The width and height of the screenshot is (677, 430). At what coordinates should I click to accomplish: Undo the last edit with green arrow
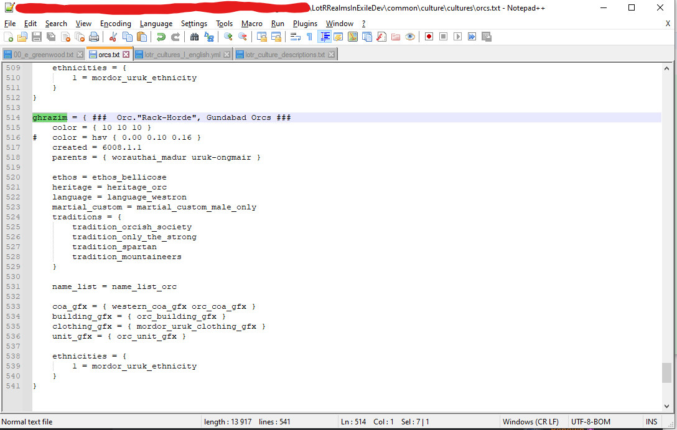tap(161, 37)
